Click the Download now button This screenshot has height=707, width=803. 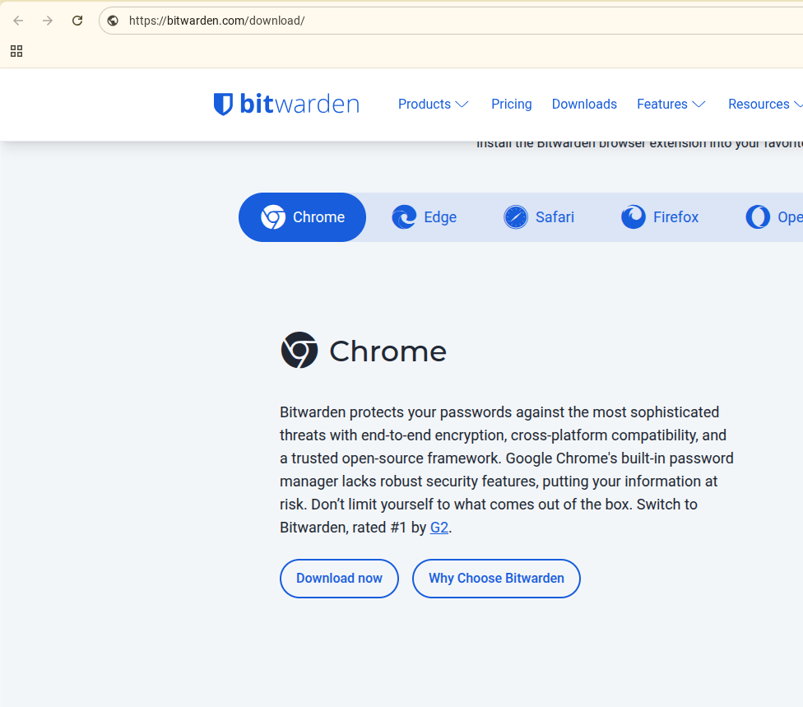click(339, 579)
